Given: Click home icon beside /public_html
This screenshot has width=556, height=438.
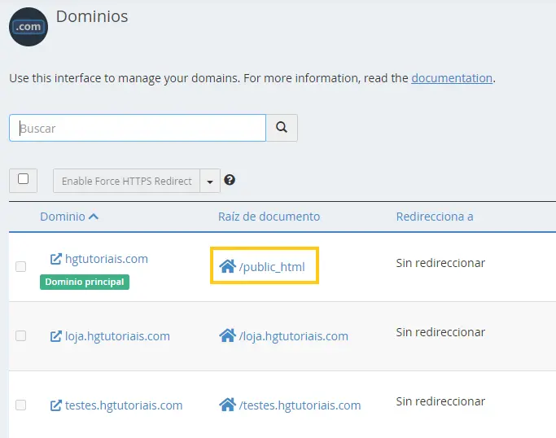Looking at the screenshot, I should [227, 266].
